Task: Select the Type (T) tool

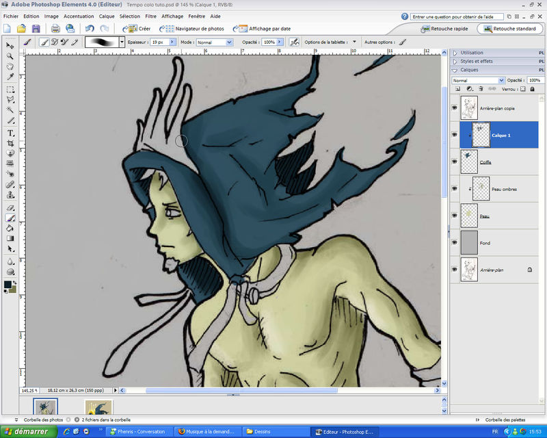Action: point(10,133)
